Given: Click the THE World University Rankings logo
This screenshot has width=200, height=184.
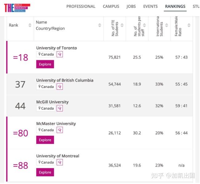Looking at the screenshot, I should pyautogui.click(x=17, y=8).
